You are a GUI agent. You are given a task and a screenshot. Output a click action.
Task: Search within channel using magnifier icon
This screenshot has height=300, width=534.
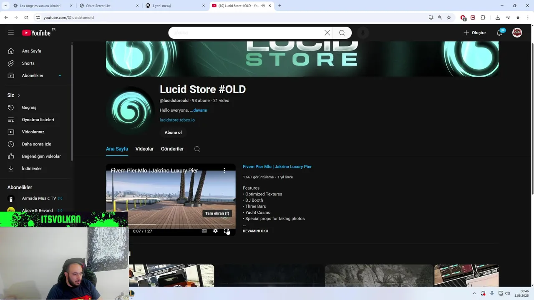(197, 149)
